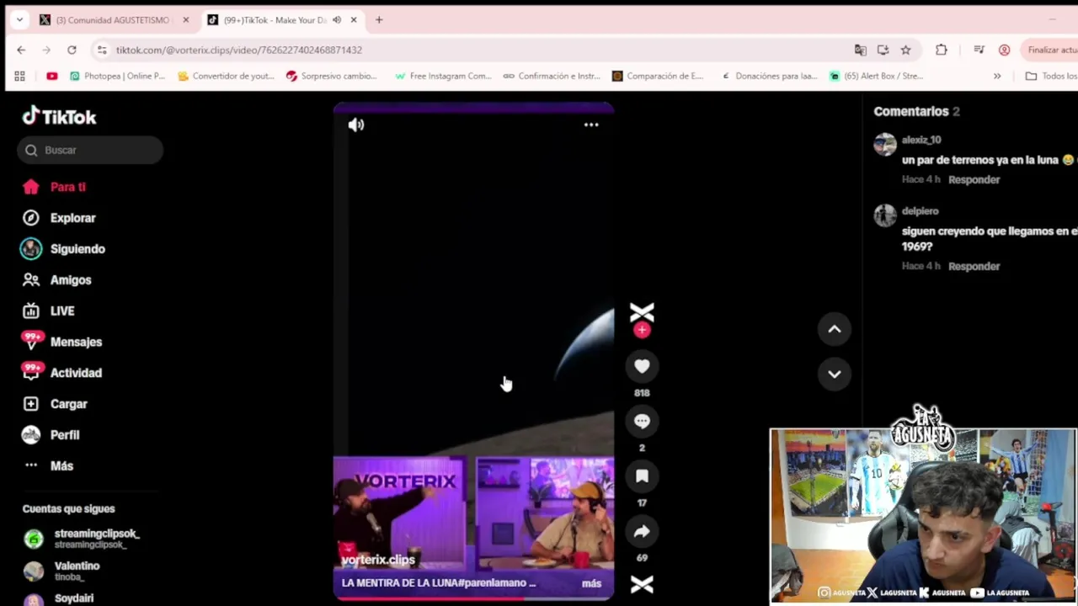Translate this page icon
The width and height of the screenshot is (1078, 606).
tap(860, 50)
